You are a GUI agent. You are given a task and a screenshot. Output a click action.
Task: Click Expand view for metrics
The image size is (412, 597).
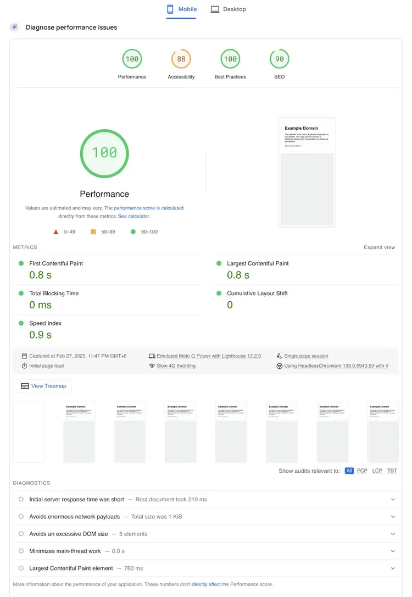point(379,247)
